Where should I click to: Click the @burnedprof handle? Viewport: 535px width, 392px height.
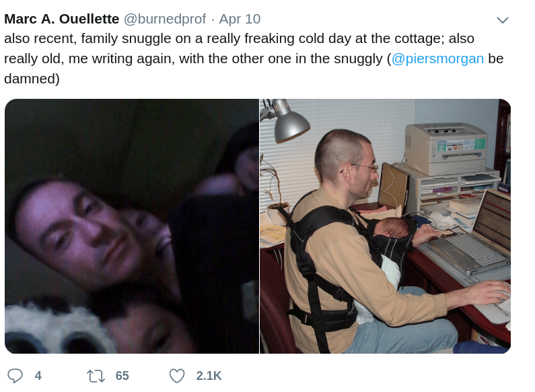pyautogui.click(x=165, y=19)
